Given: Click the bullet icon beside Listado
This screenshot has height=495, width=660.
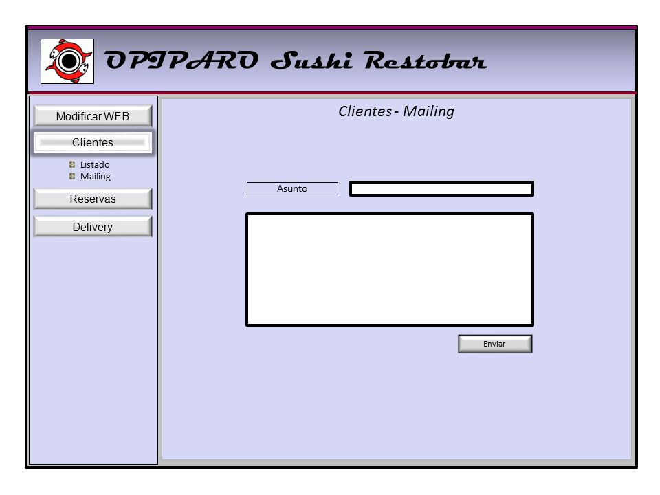Looking at the screenshot, I should click(x=72, y=164).
